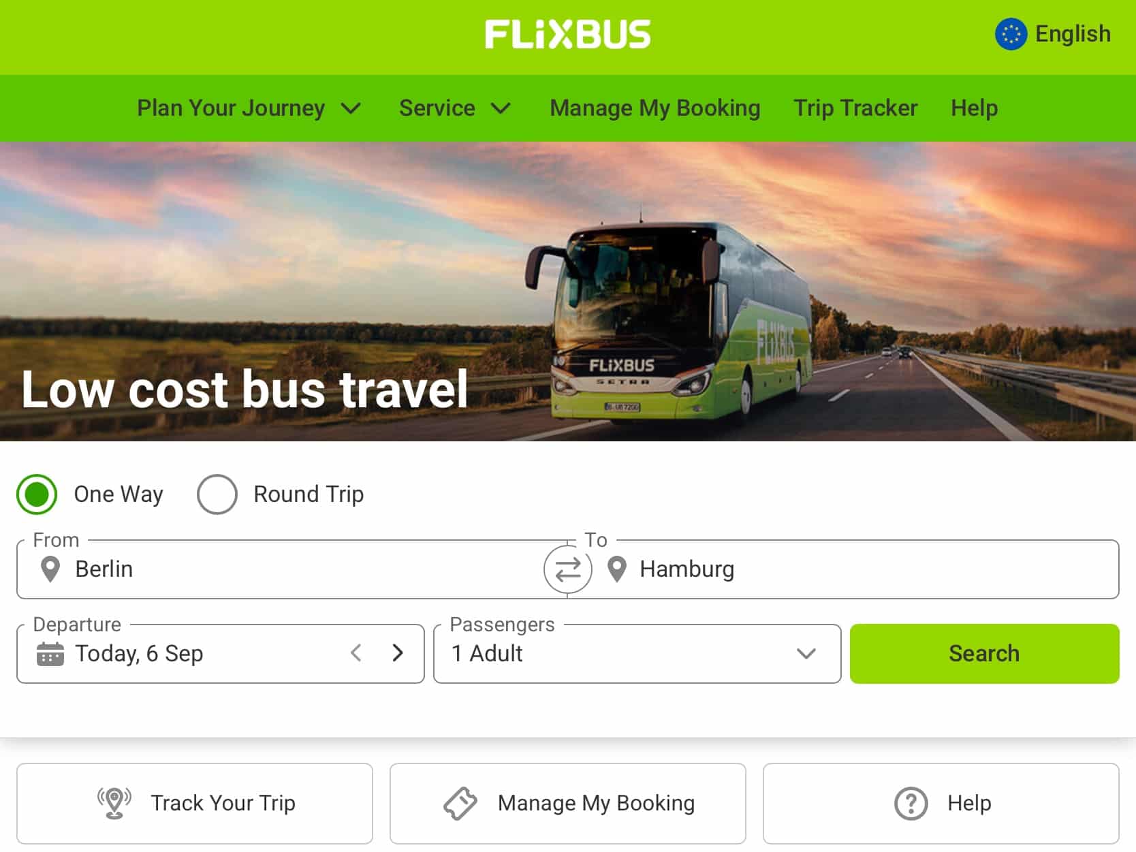Open Manage My Booking in navigation bar
The height and width of the screenshot is (852, 1136).
[x=655, y=108]
